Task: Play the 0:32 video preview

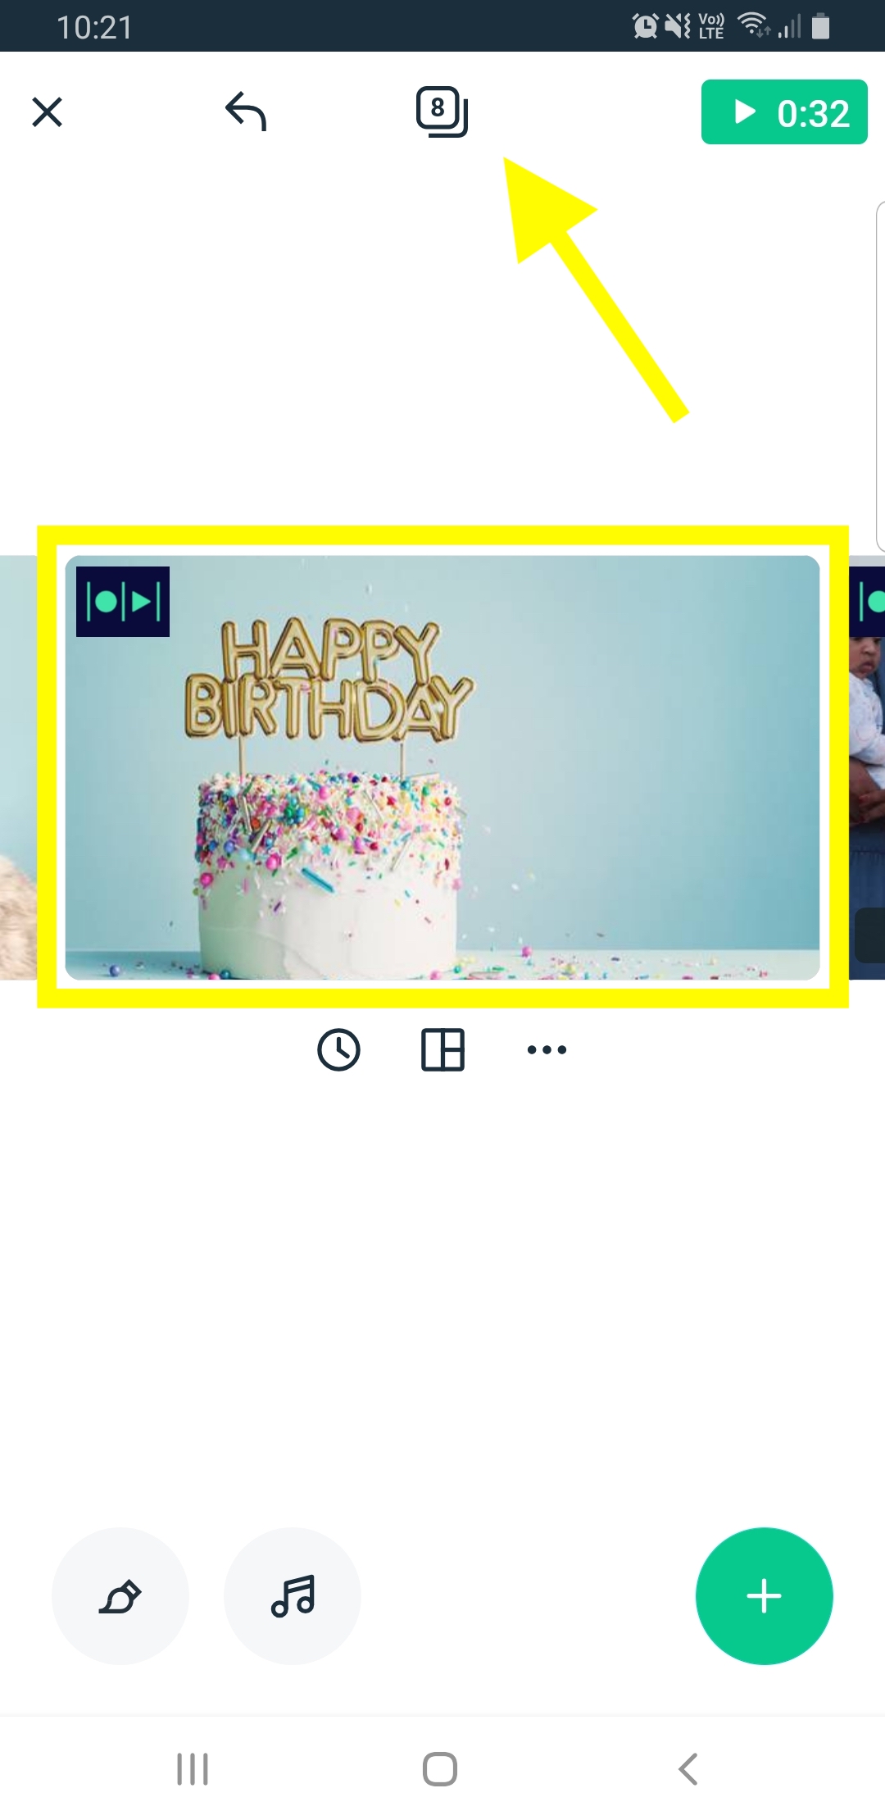Action: 784,112
